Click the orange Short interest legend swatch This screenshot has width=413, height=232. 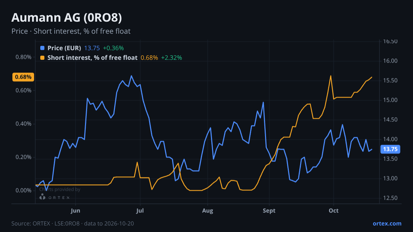coord(42,58)
